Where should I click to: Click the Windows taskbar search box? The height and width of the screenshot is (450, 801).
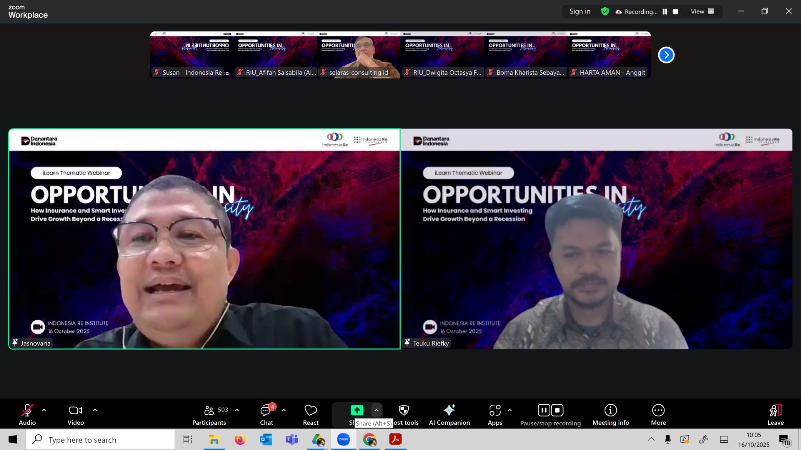(100, 440)
